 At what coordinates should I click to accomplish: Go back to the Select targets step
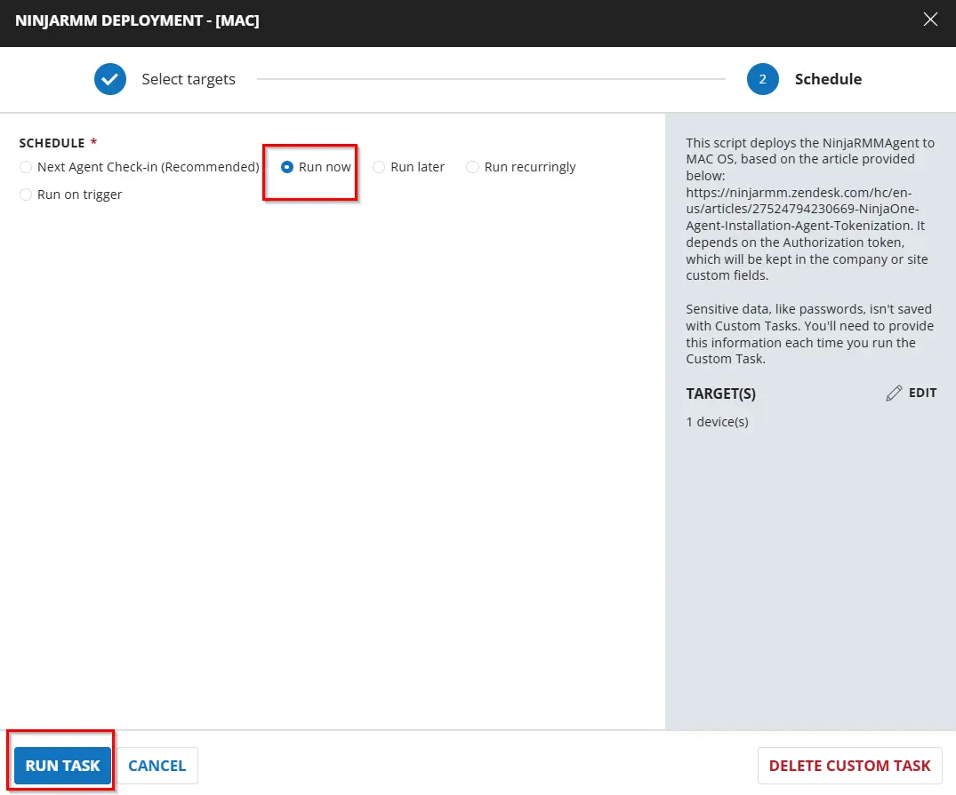189,79
